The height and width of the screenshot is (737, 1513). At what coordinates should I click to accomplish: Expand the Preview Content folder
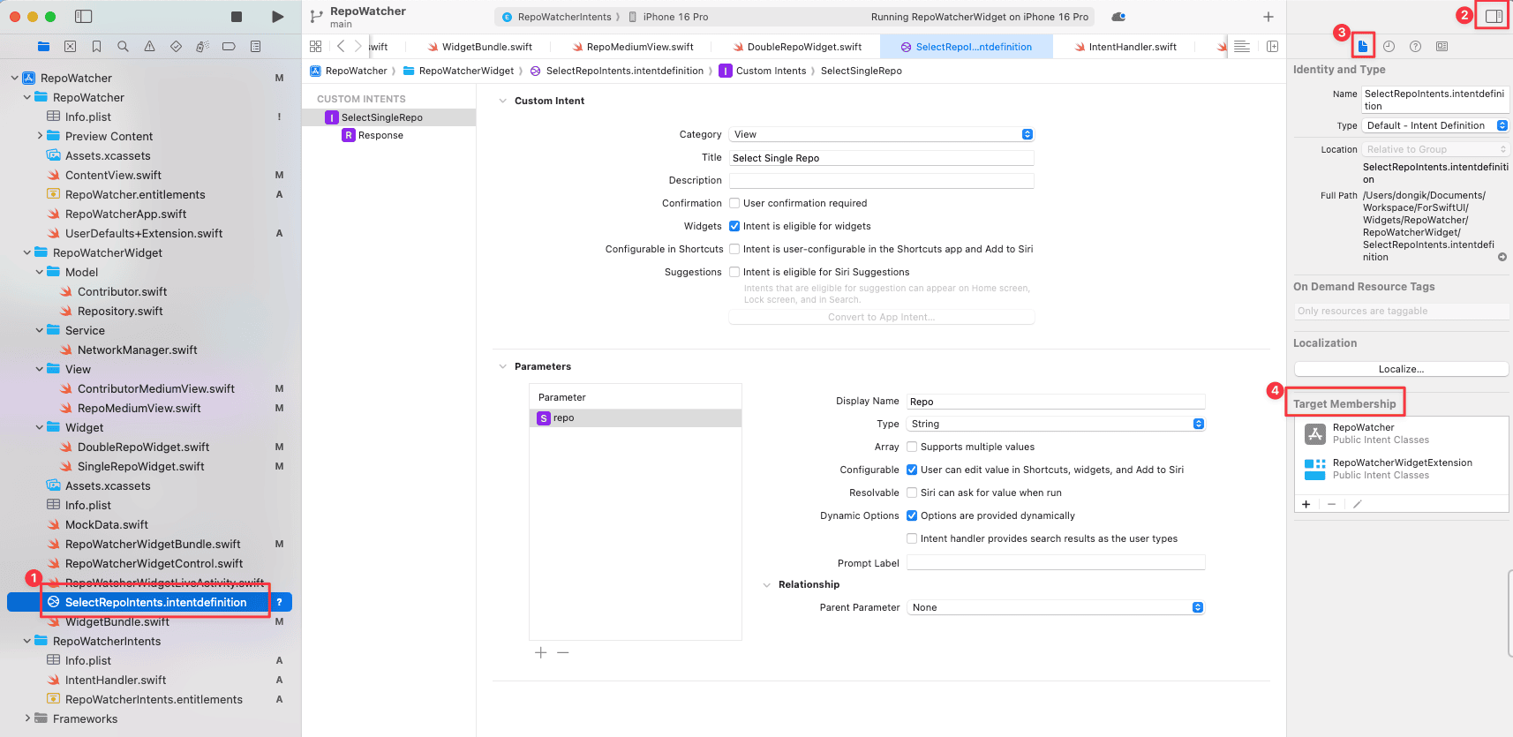(40, 136)
